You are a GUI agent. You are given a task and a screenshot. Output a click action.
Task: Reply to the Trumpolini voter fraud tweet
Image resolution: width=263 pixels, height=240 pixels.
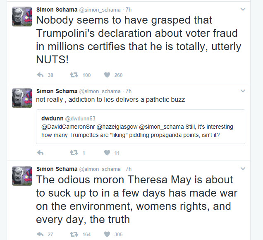(40, 75)
